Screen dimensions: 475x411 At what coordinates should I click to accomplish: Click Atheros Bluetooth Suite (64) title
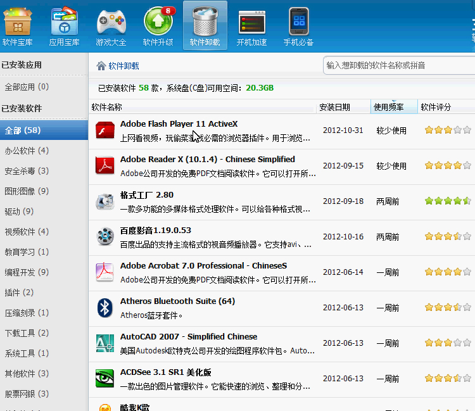(177, 301)
